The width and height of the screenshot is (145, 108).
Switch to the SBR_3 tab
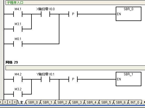[x=77, y=102]
